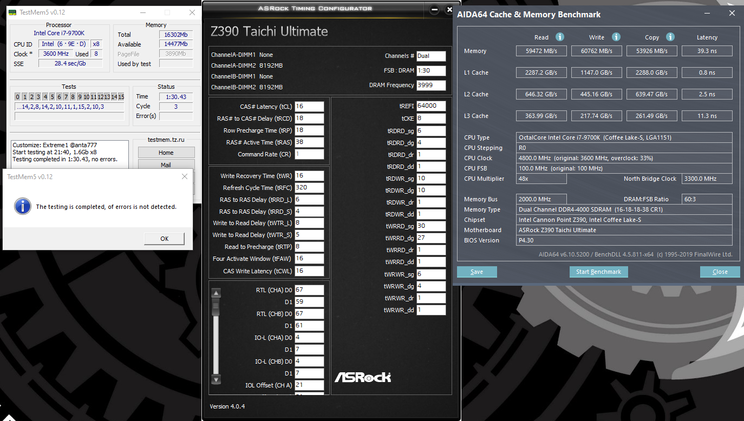
Task: Click the Clock value 3600 MHz in TestMem5
Action: [x=56, y=54]
